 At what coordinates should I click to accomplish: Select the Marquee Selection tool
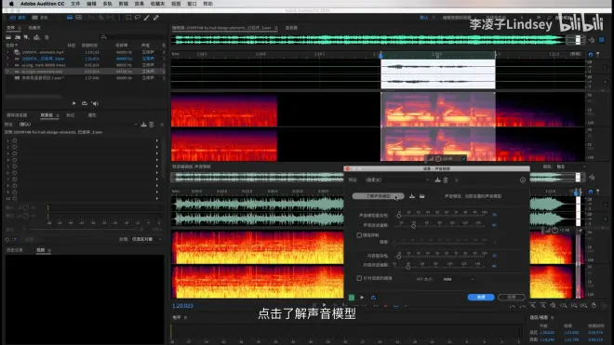128,18
